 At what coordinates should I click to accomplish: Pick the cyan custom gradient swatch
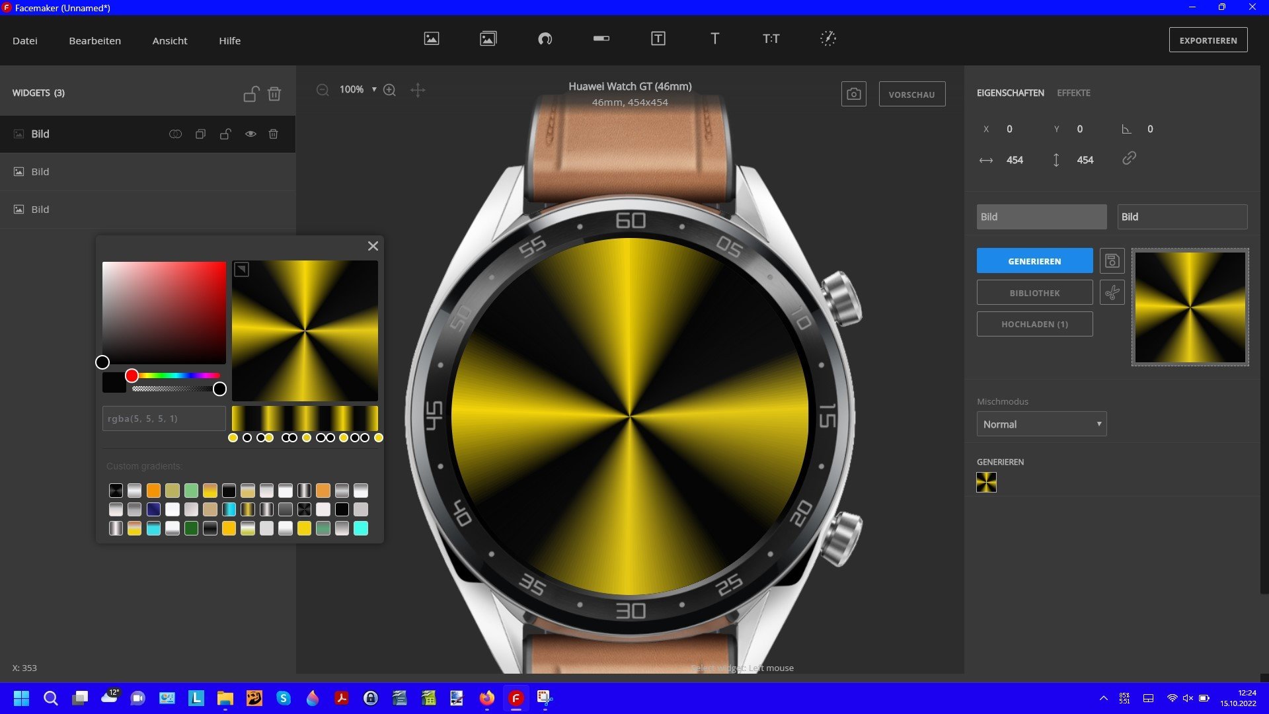click(x=361, y=528)
